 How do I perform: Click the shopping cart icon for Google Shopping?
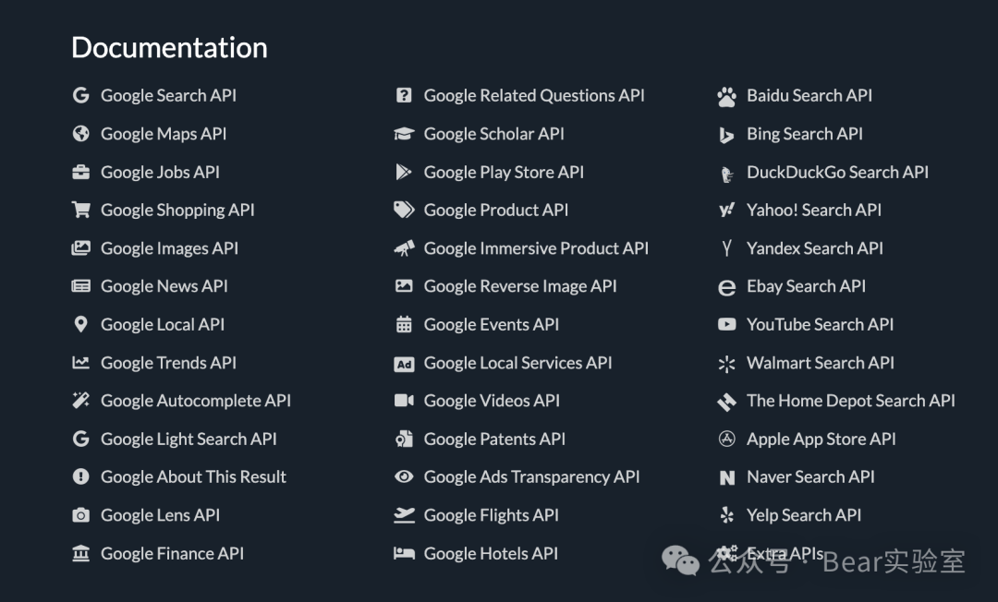click(x=81, y=211)
